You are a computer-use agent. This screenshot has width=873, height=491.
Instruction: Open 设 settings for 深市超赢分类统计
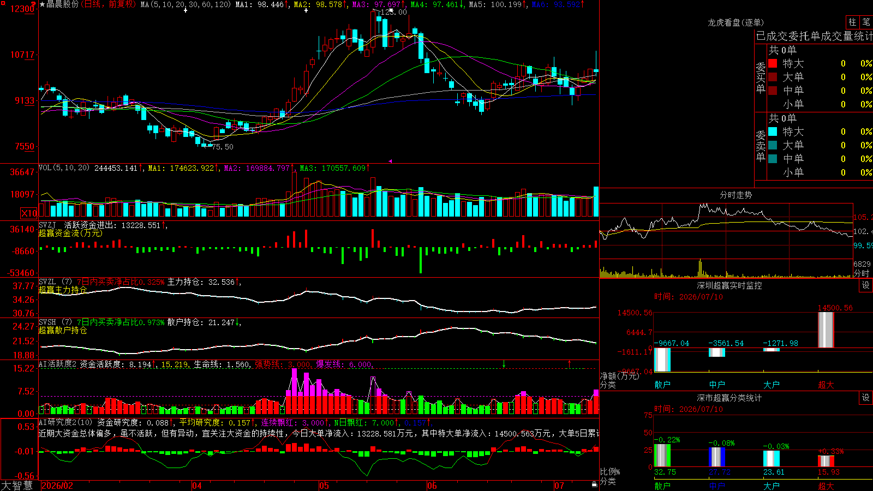pyautogui.click(x=866, y=398)
